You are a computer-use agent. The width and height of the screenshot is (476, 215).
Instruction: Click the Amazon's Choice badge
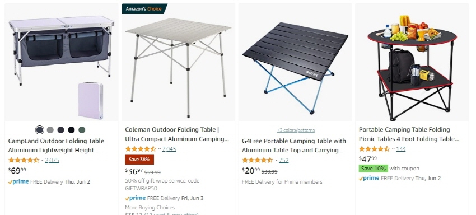(x=144, y=9)
